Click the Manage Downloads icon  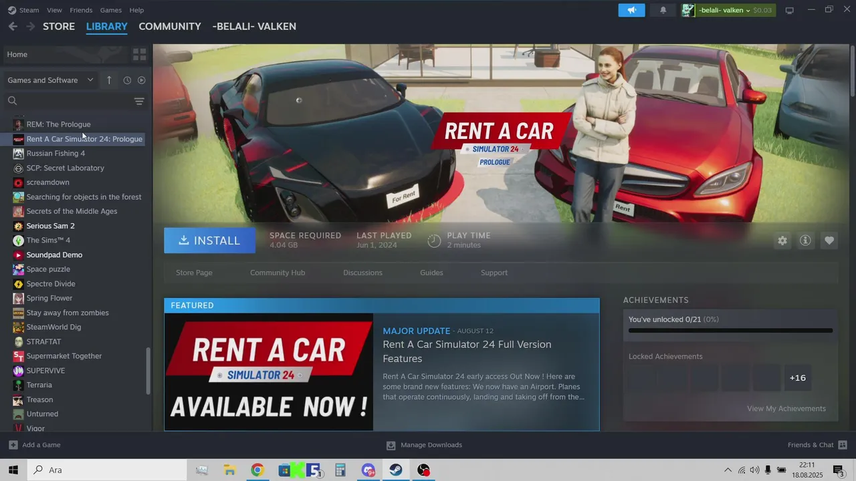click(x=391, y=445)
